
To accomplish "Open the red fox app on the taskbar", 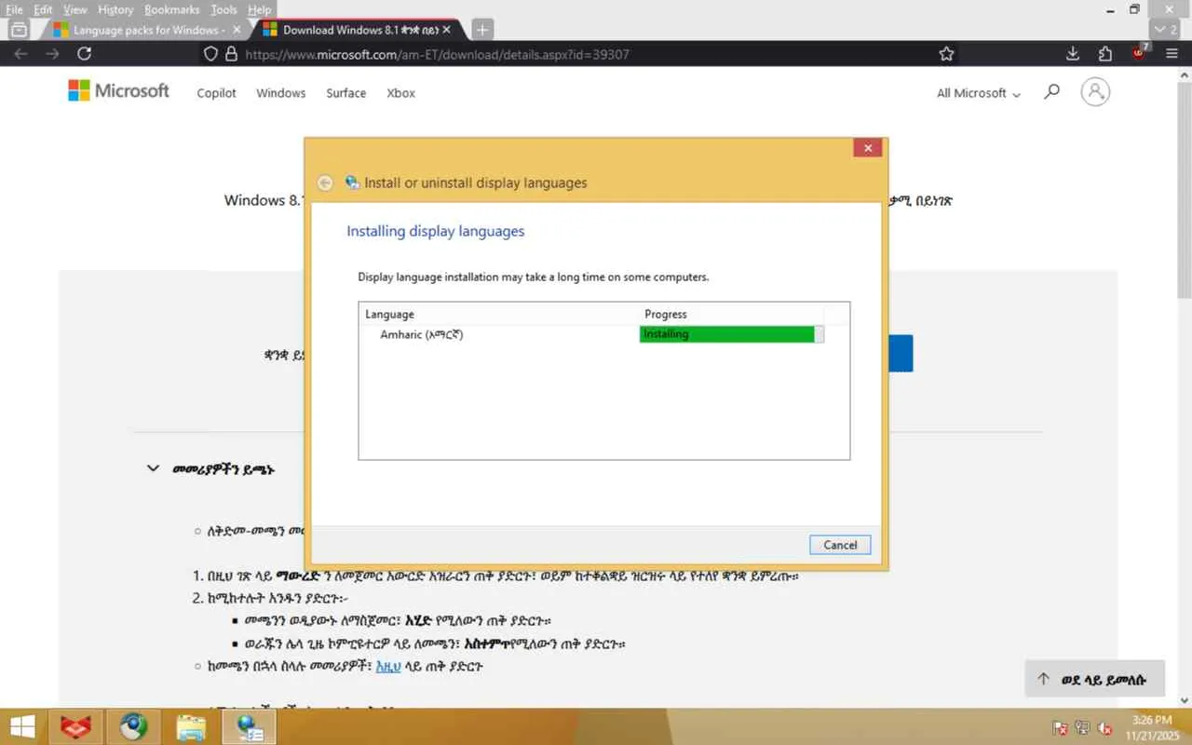I will 75,726.
